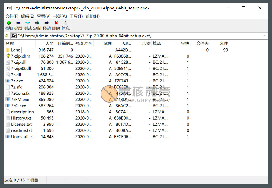Click the Extract (提取) minus icon
The height and width of the screenshot is (188, 272).
click(x=18, y=23)
